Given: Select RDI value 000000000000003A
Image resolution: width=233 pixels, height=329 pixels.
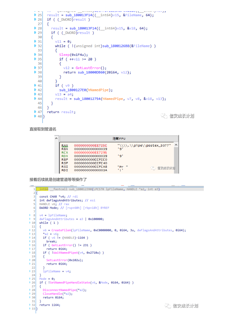Looking at the screenshot, I should [x=90, y=170].
